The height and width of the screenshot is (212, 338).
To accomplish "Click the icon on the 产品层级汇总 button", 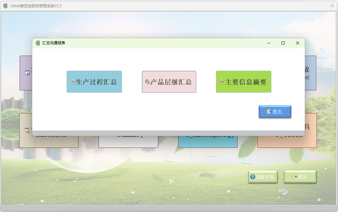I will point(147,82).
